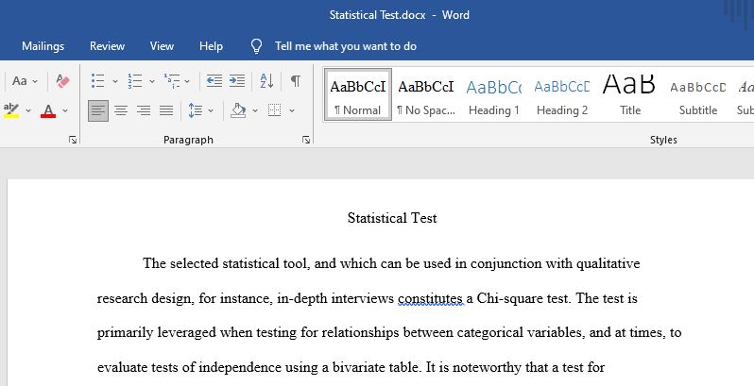Open the Paragraph settings dialog launcher
The height and width of the screenshot is (386, 754).
coord(306,140)
